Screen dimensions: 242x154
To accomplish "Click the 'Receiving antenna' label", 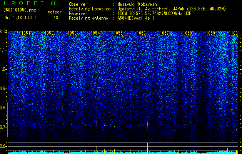I will coord(88,18).
